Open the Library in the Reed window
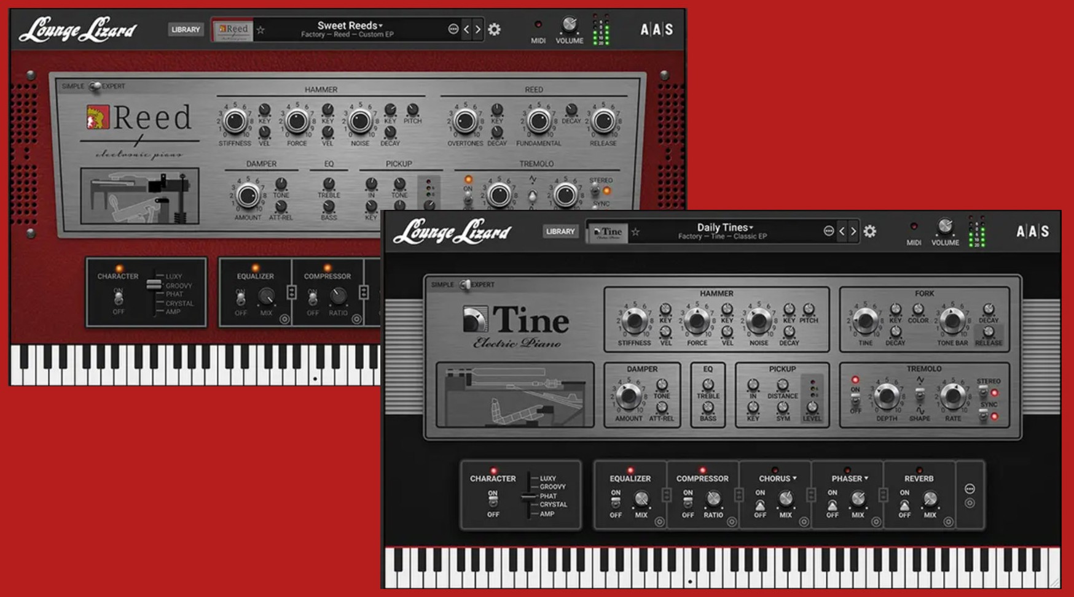This screenshot has width=1074, height=597. pos(186,29)
